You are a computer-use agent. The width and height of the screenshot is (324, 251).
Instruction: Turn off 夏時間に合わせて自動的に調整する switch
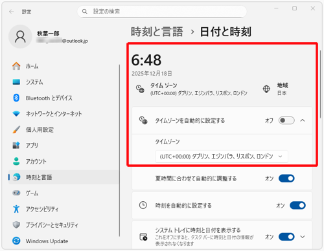pos(286,179)
